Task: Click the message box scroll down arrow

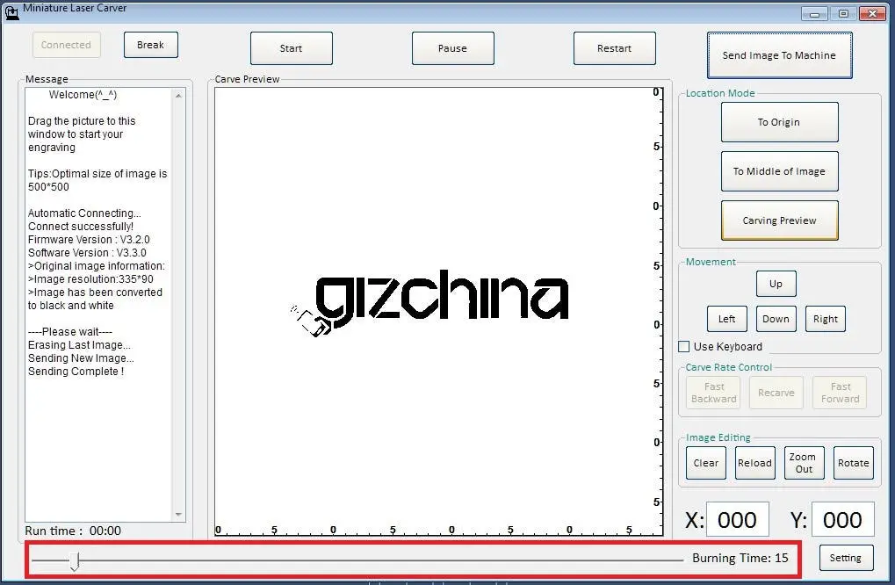Action: click(x=178, y=514)
